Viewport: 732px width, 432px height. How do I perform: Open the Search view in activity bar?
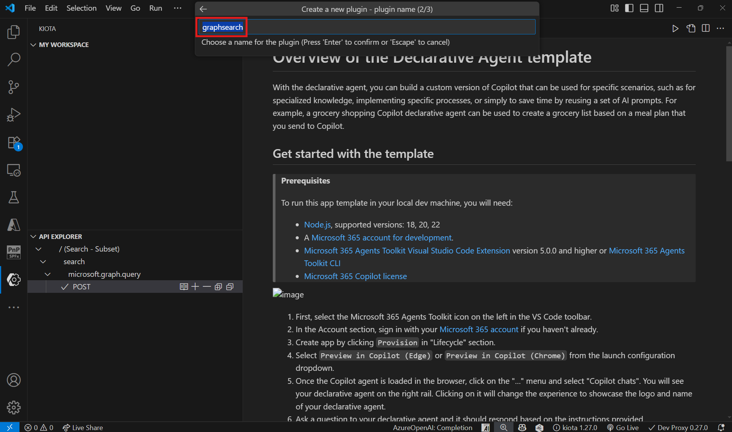coord(14,60)
